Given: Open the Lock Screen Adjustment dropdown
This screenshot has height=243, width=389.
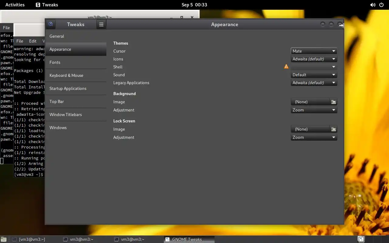Looking at the screenshot, I should (314, 137).
